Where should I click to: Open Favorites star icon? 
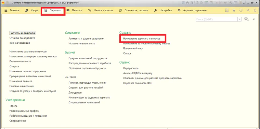[x=234, y=10]
